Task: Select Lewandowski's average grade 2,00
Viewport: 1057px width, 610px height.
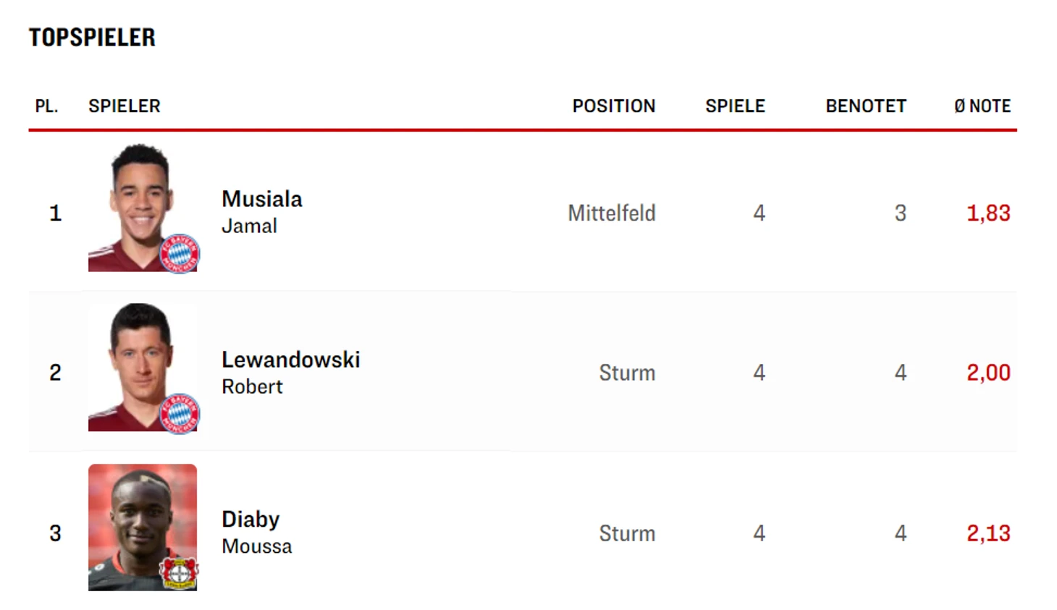Action: coord(988,373)
